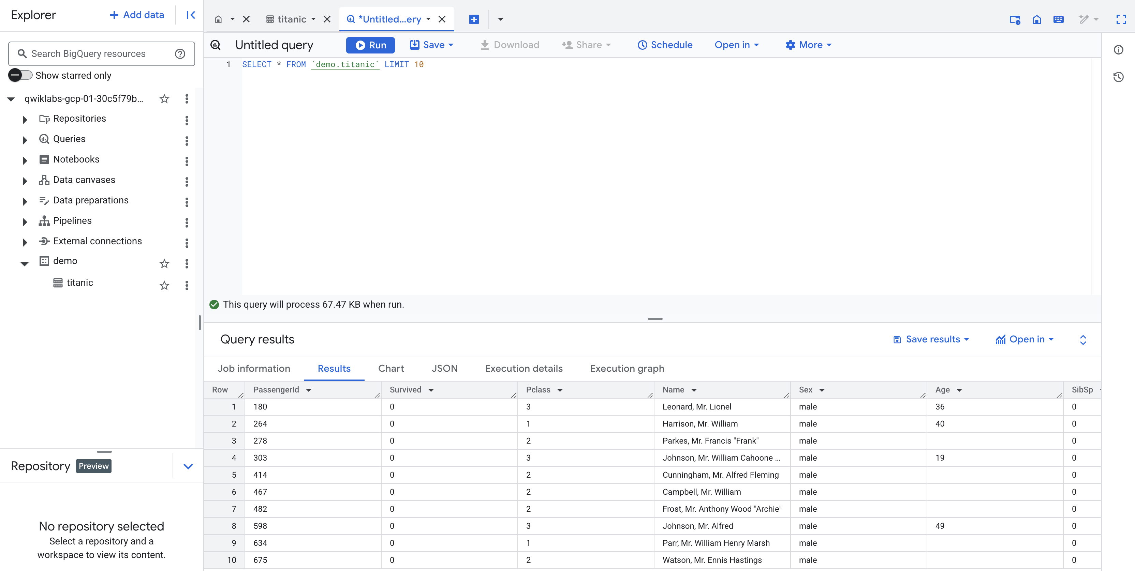Star the qwiklabs-gcp project

[x=164, y=98]
